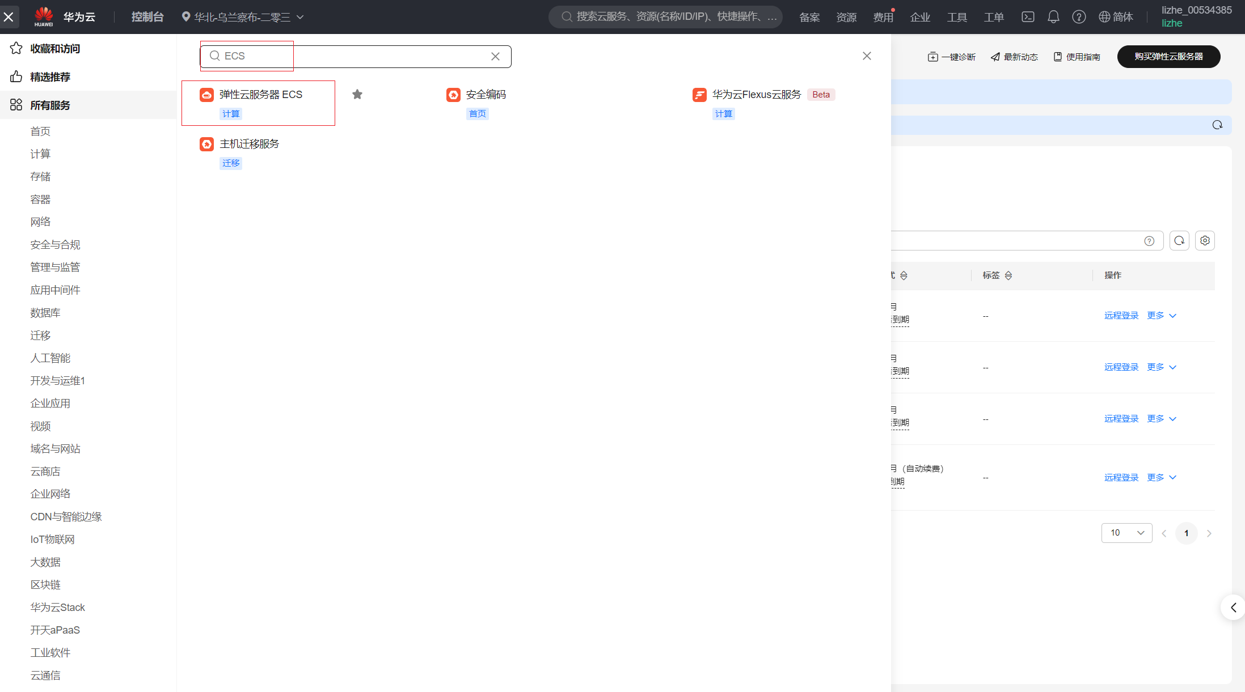The image size is (1245, 692).
Task: Click the CloudShell terminal icon in top bar
Action: [x=1028, y=17]
